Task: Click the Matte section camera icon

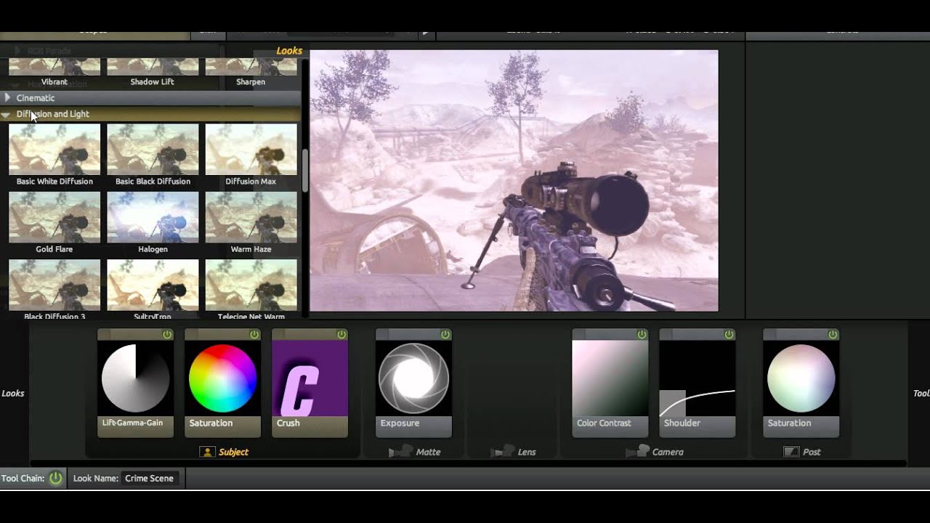Action: (400, 452)
